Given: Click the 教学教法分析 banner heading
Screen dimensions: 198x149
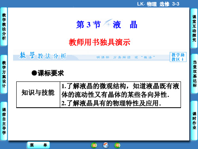Looking at the screenshot, I should point(43,56).
